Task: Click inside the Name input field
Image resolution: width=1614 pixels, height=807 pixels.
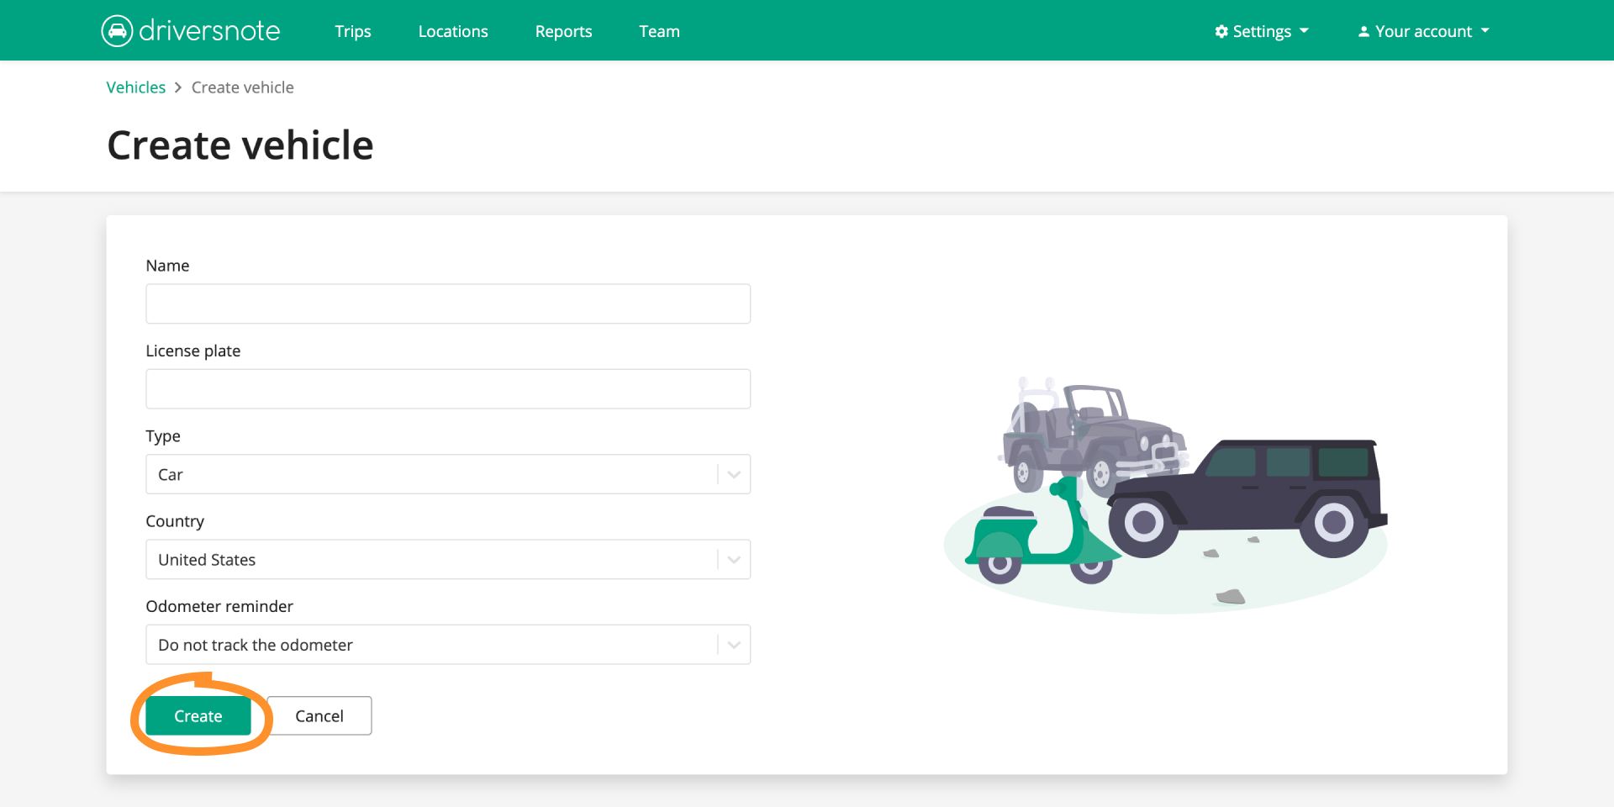Action: 446,303
